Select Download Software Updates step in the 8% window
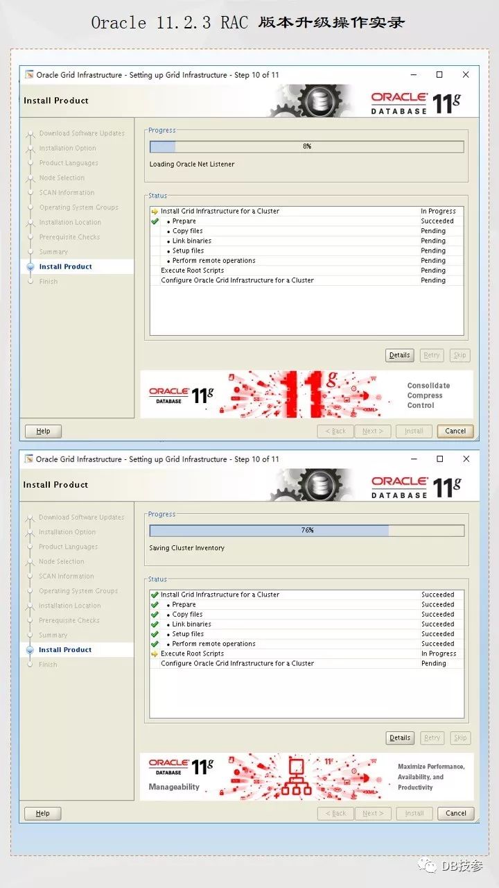Image resolution: width=499 pixels, height=888 pixels. click(82, 133)
